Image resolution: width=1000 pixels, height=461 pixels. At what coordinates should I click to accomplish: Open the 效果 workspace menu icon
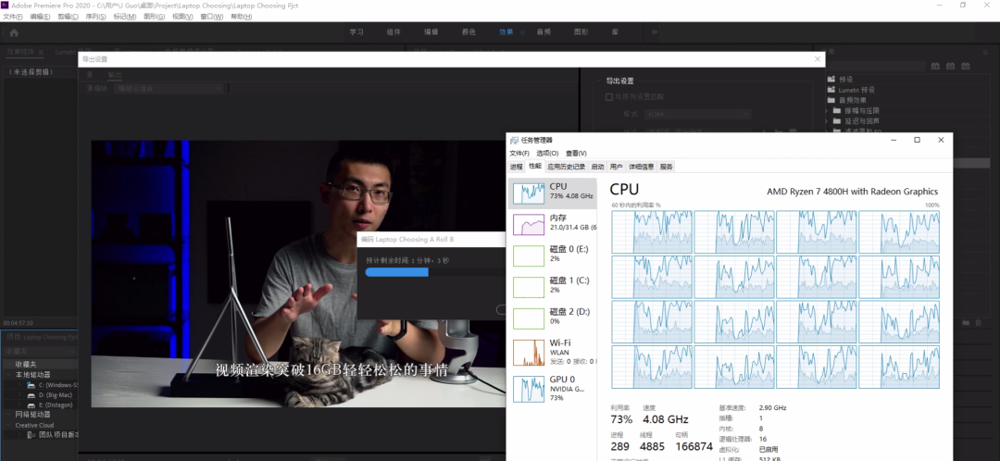tap(522, 31)
